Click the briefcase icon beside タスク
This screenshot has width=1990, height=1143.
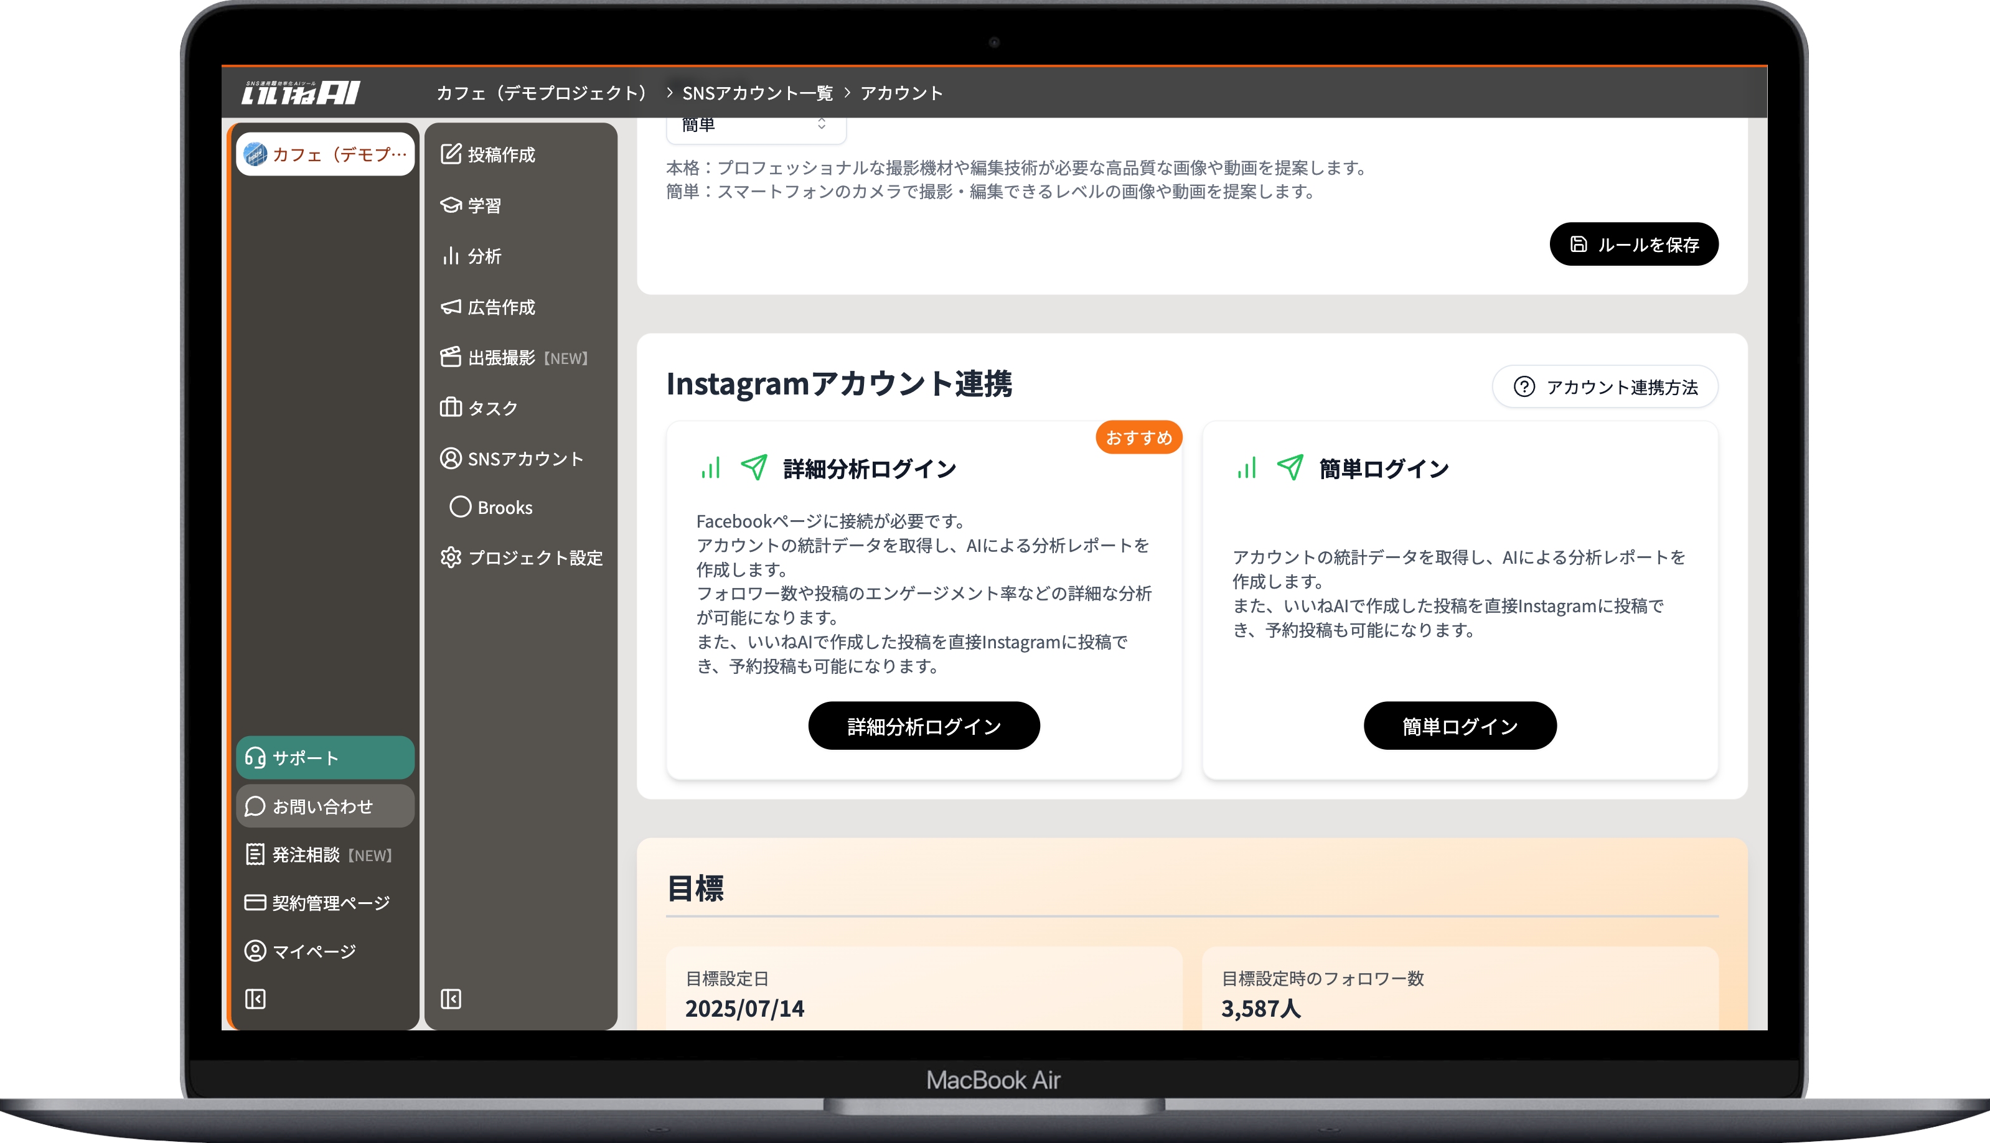click(x=451, y=408)
